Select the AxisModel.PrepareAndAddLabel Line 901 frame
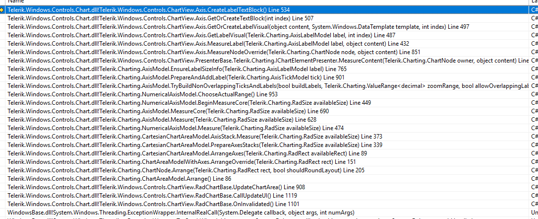Screen dimensions: 538x219 pyautogui.click(x=268, y=77)
